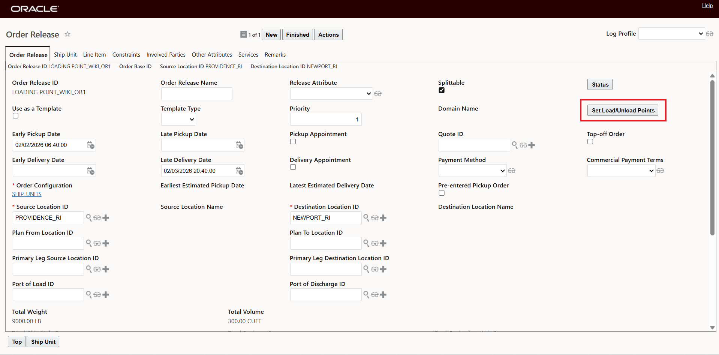Screen dimensions: 719x355
Task: Click the binoculars icon beside Log Profile dropdown
Action: [710, 33]
